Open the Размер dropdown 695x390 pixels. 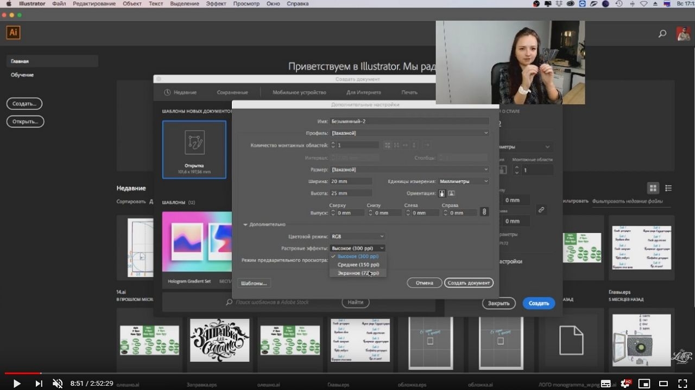(410, 170)
